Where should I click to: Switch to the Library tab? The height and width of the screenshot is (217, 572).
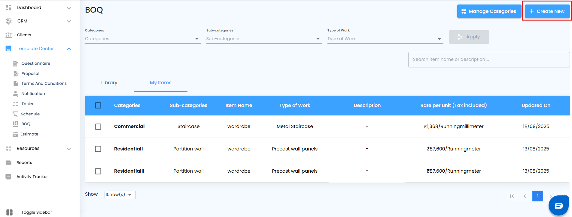coord(109,83)
